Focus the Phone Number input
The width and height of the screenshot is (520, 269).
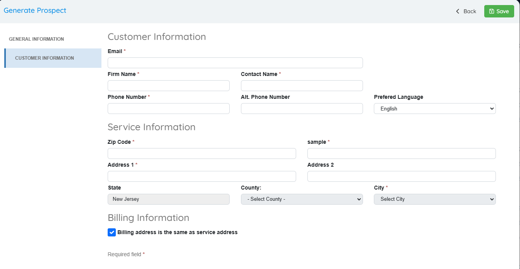coord(169,109)
